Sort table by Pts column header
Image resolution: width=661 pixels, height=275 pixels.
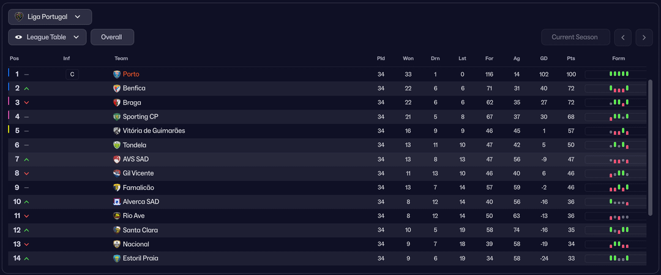(571, 59)
